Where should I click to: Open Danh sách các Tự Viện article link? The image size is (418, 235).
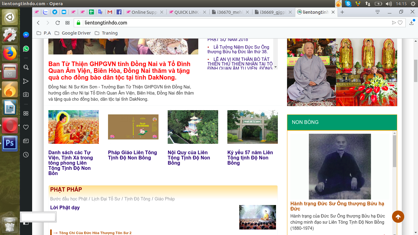tap(71, 163)
